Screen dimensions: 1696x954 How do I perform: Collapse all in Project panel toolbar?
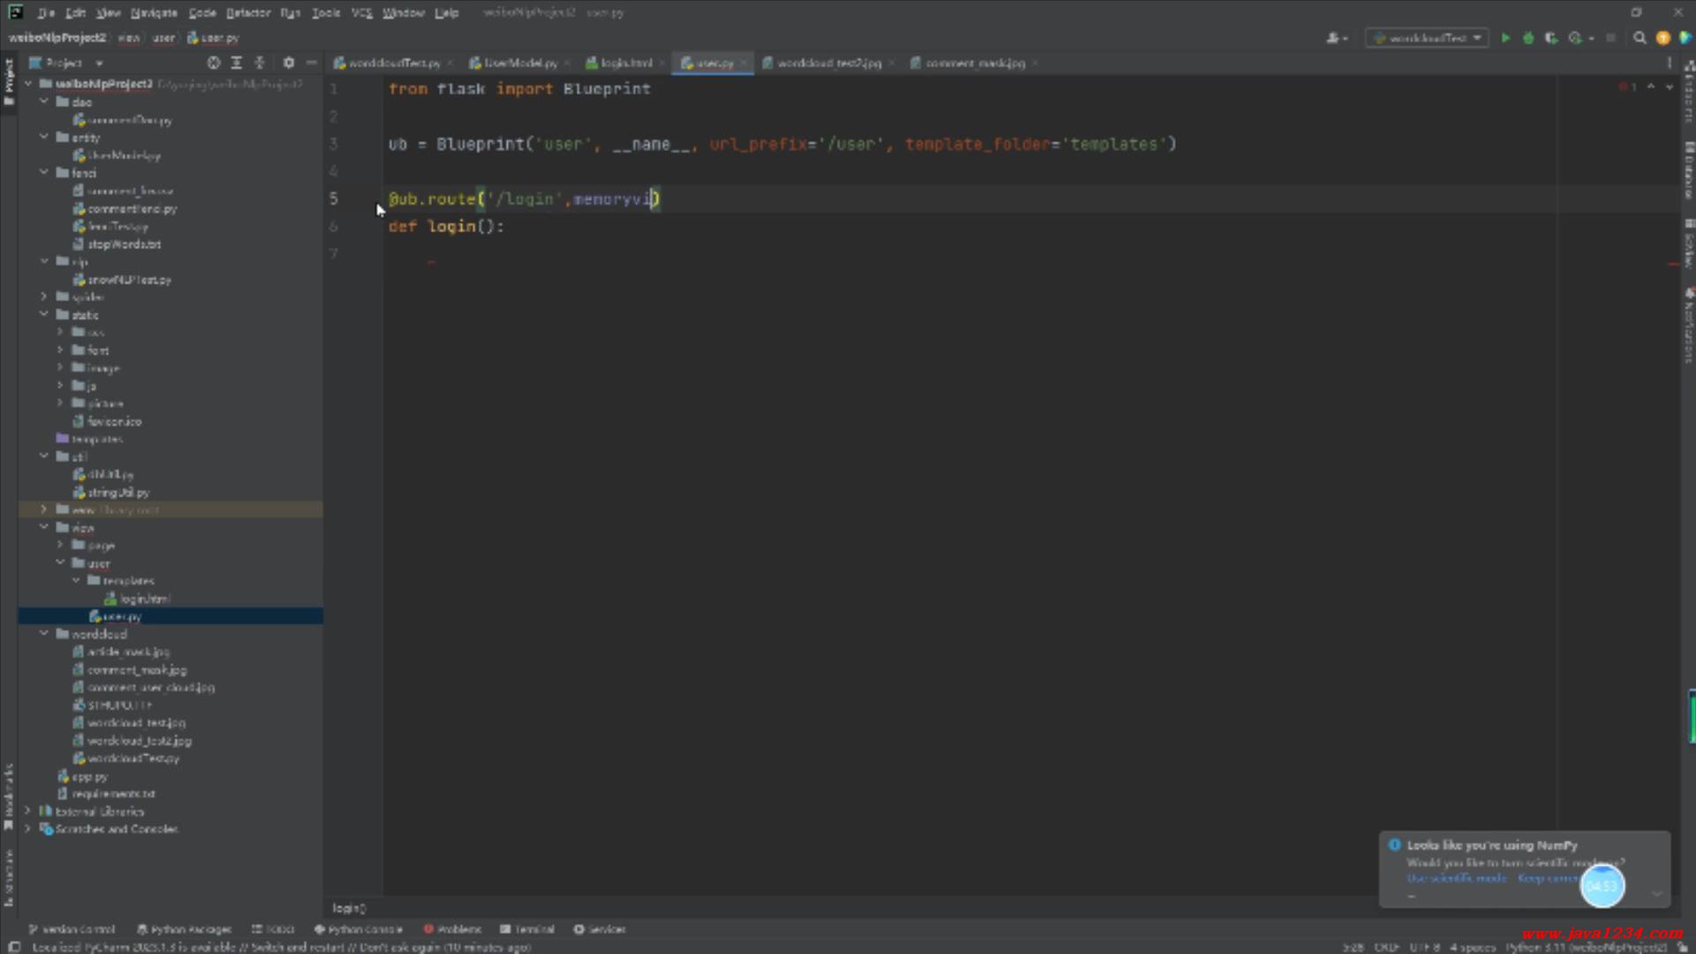pyautogui.click(x=259, y=63)
